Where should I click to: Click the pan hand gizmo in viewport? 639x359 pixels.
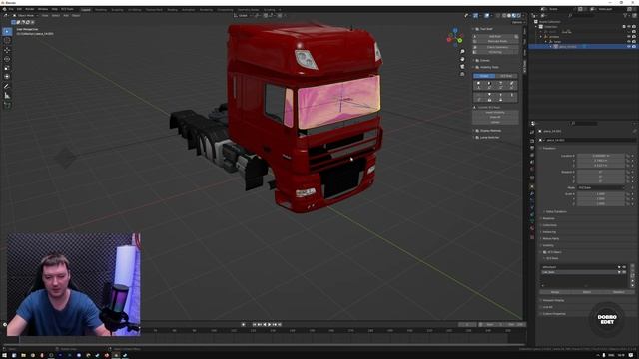462,59
